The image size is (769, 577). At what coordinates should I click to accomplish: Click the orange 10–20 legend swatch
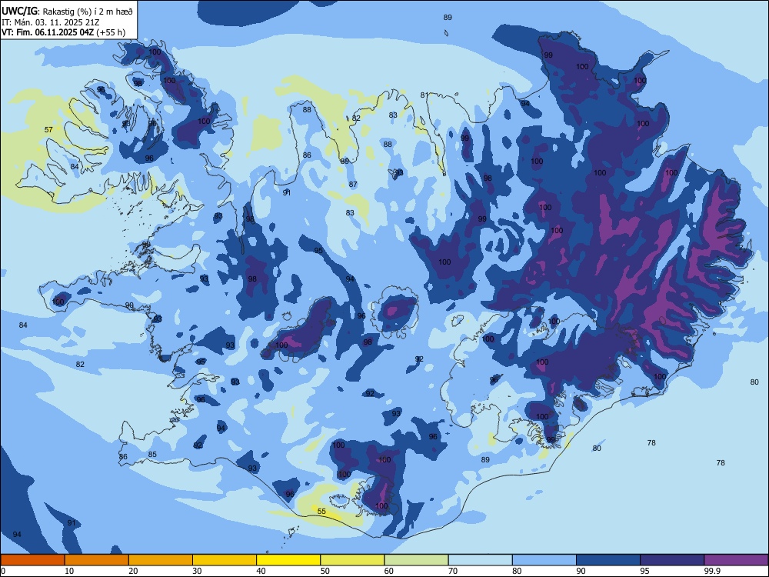tap(97, 560)
